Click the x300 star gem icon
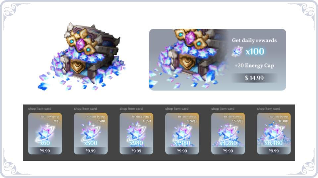 [x=90, y=133]
